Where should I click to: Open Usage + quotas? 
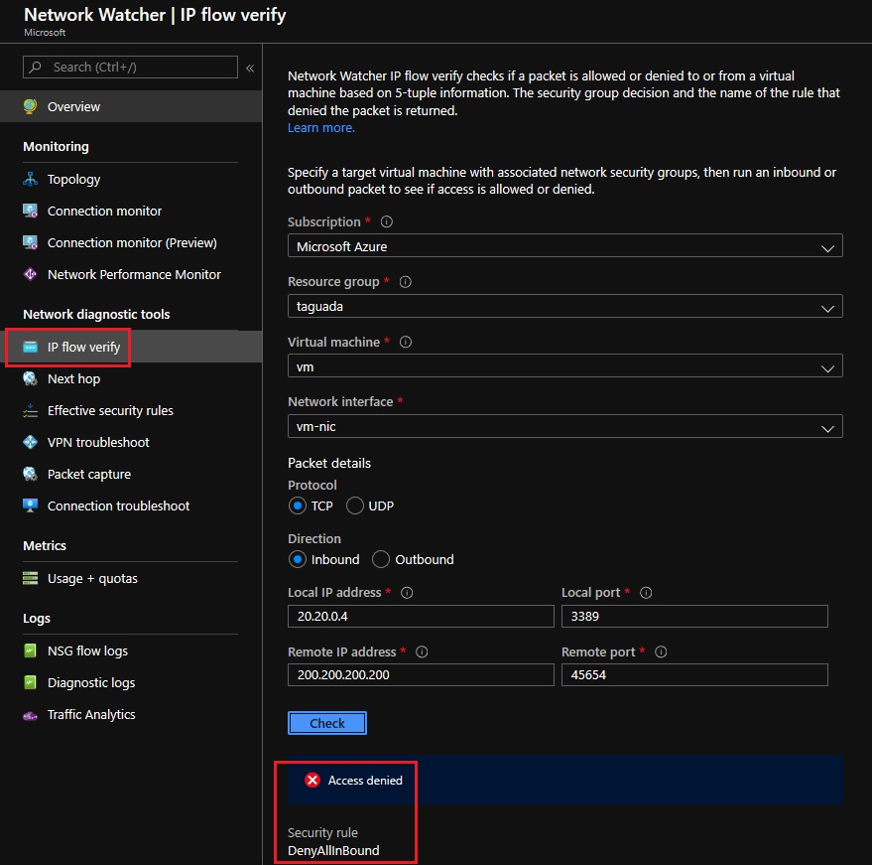click(131, 578)
